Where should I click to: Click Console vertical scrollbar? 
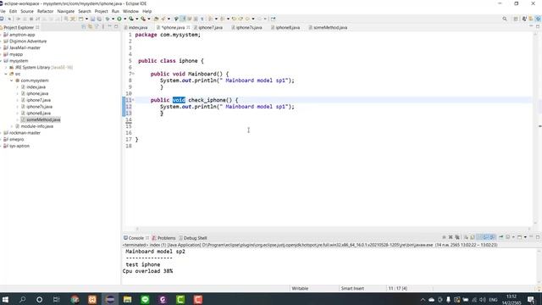(539, 265)
